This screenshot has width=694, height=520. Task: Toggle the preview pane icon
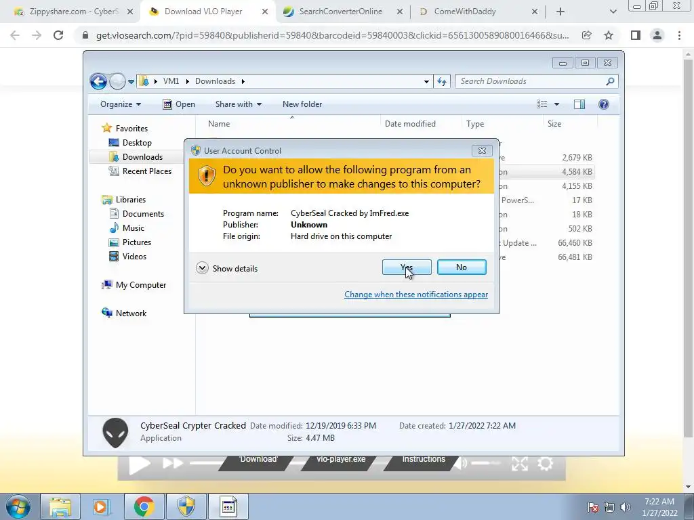coord(579,104)
